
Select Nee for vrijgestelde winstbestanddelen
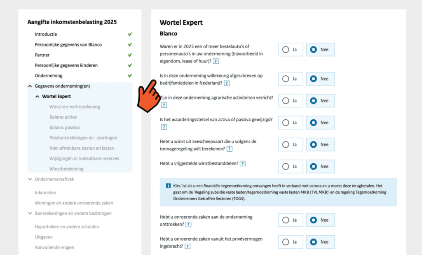(x=320, y=167)
